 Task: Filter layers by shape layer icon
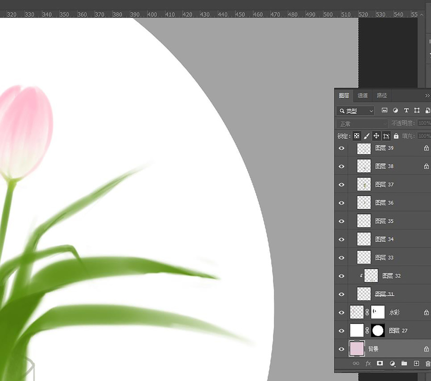click(x=417, y=111)
